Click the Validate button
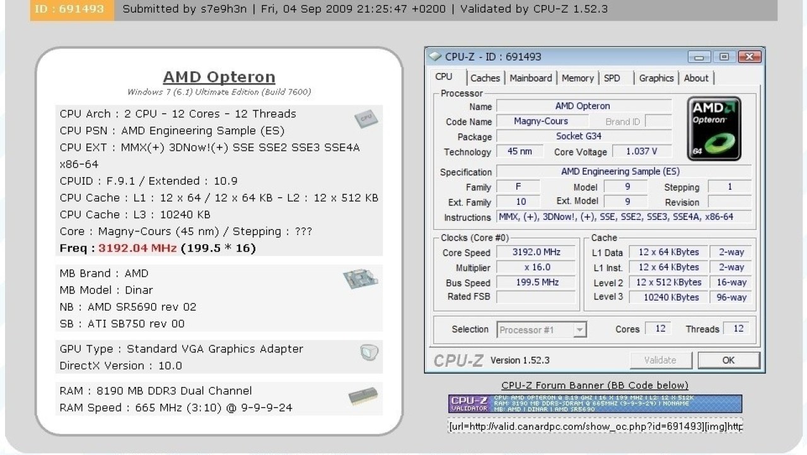The image size is (807, 455). point(660,360)
